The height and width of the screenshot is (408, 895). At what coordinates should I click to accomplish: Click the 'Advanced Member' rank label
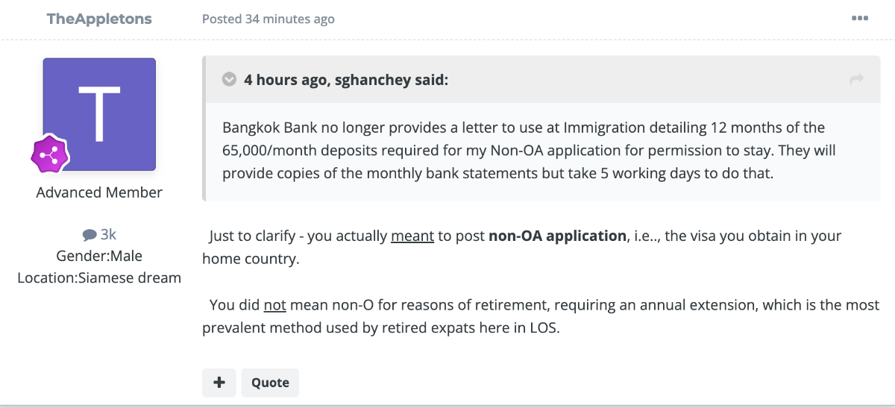click(x=99, y=192)
